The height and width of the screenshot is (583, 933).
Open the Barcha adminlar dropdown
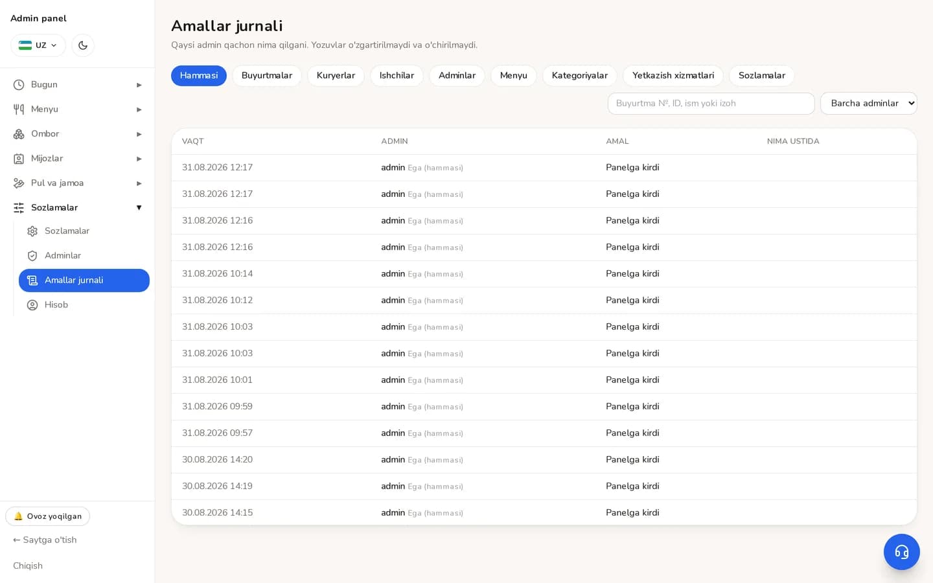point(868,103)
